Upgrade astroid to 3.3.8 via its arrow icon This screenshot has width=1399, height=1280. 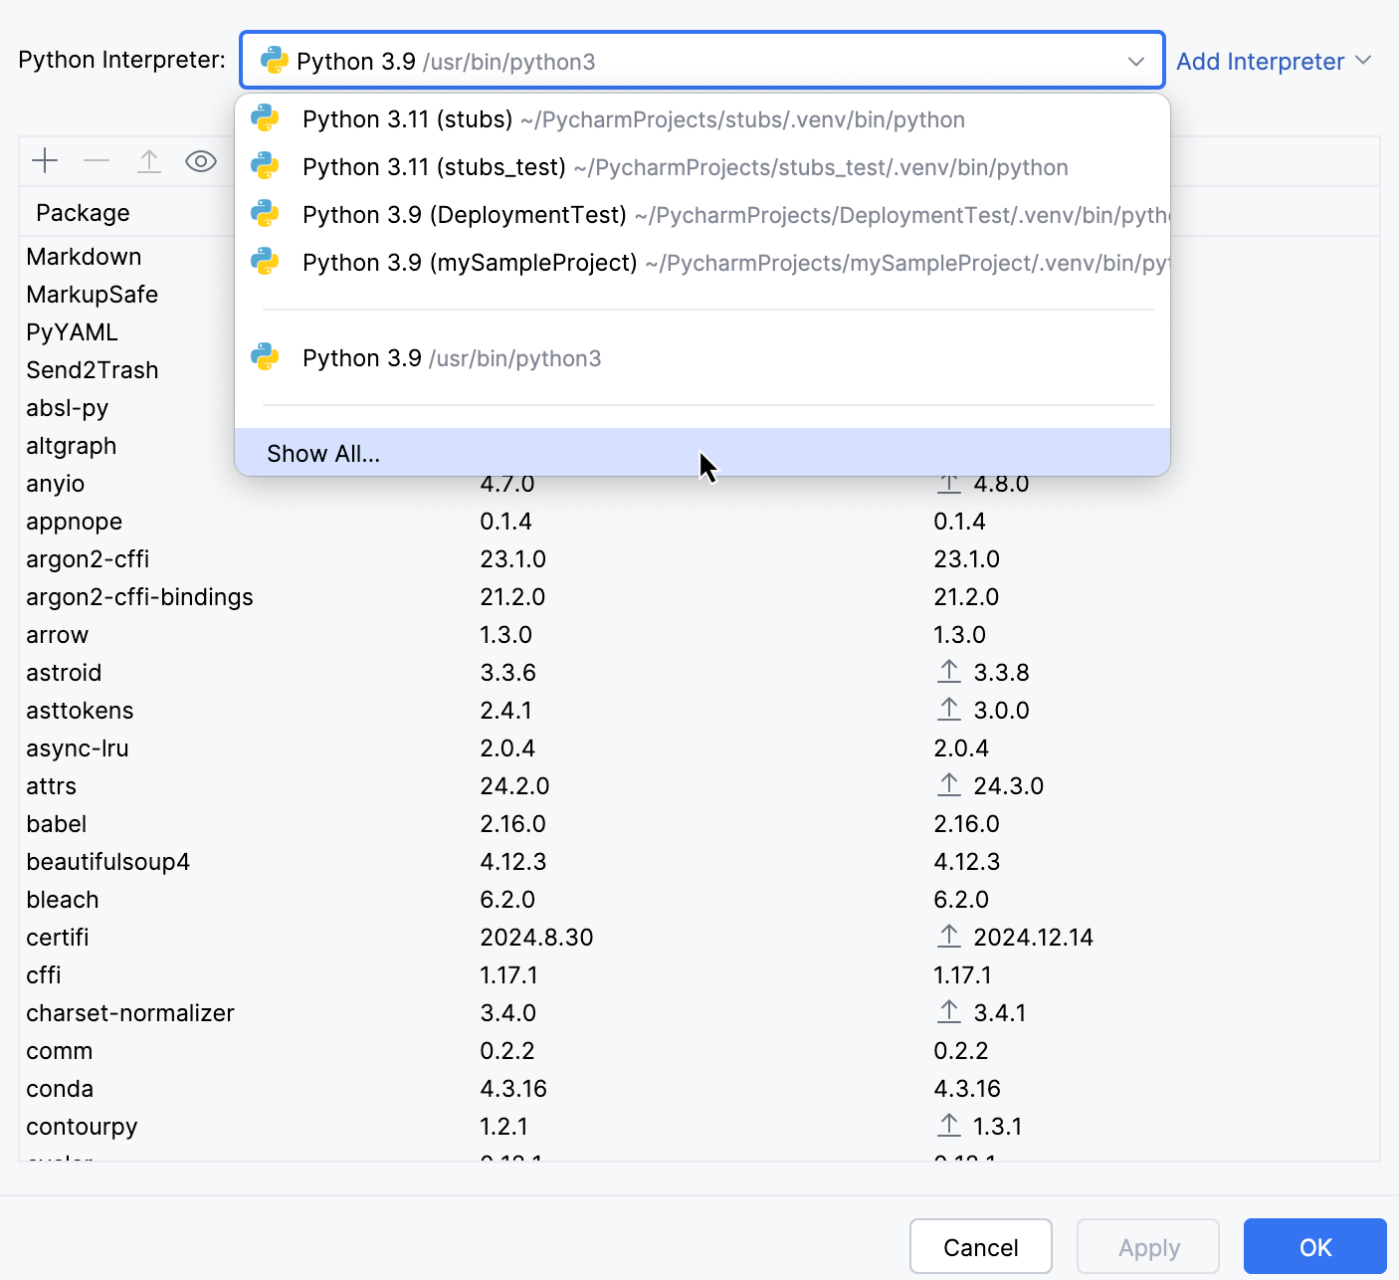coord(948,671)
